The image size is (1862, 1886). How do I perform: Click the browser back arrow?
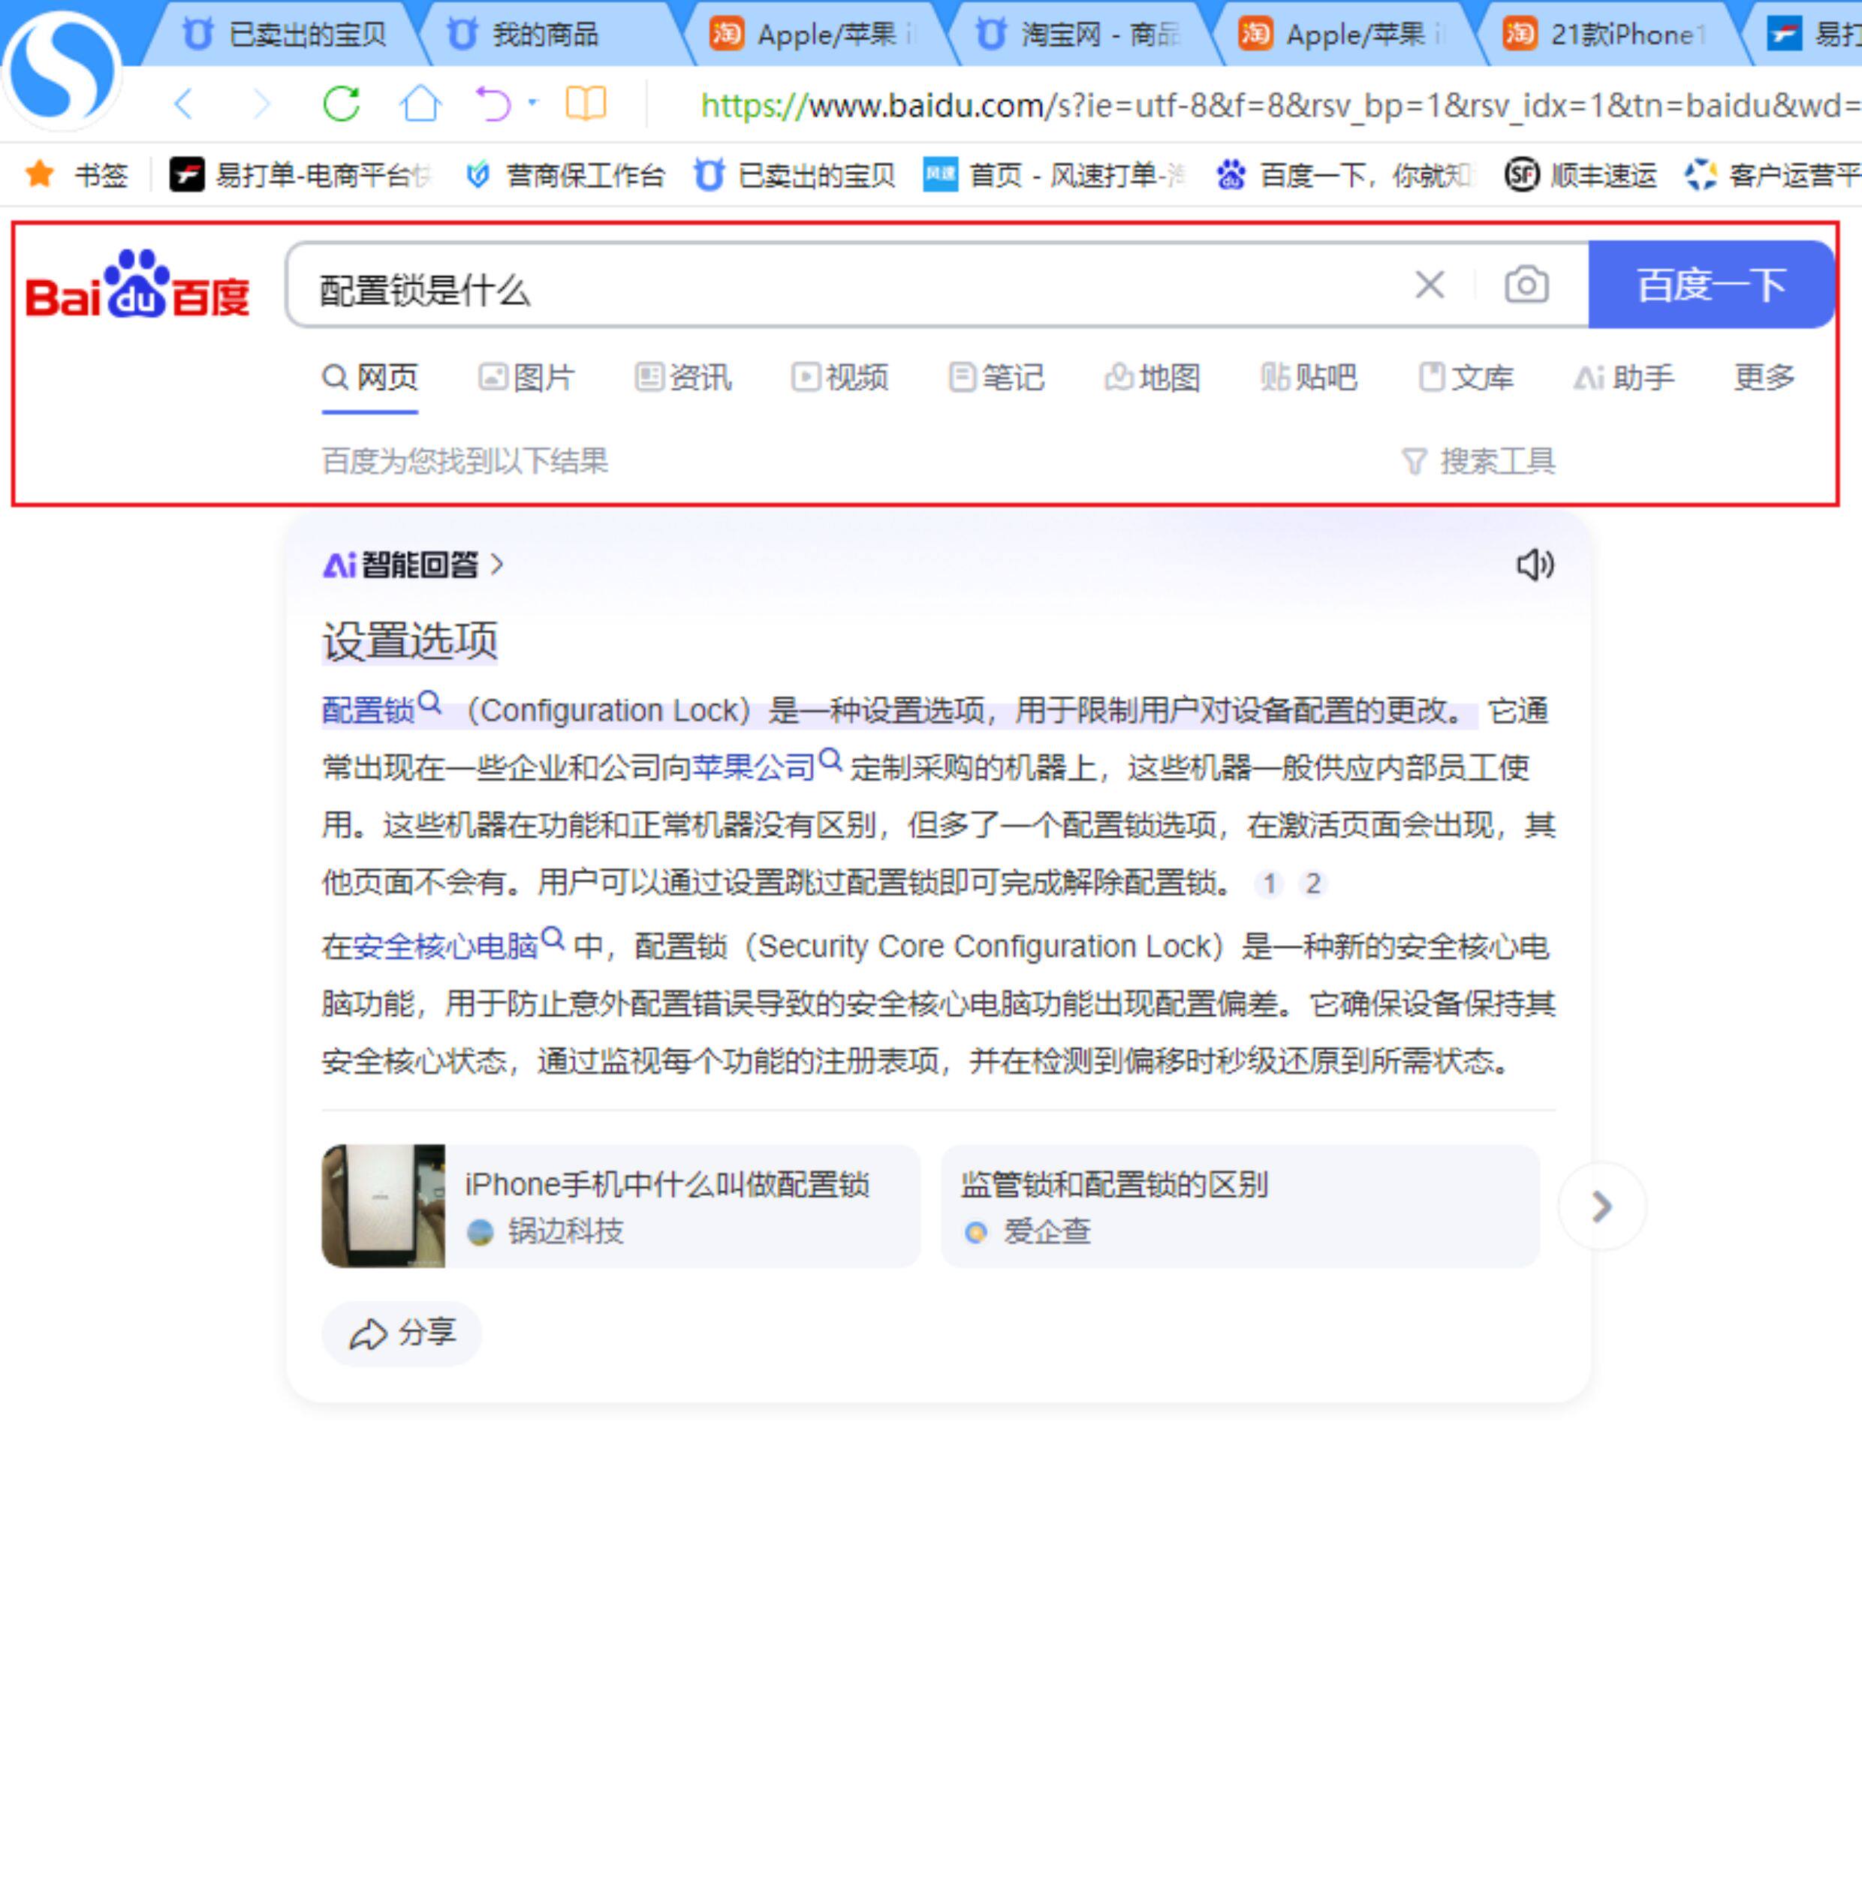pyautogui.click(x=183, y=104)
